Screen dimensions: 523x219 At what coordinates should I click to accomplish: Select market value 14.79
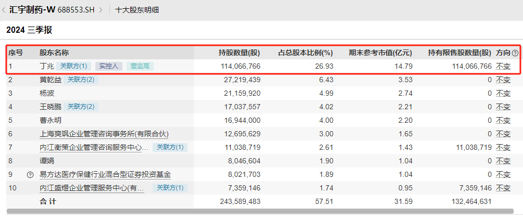pyautogui.click(x=405, y=67)
